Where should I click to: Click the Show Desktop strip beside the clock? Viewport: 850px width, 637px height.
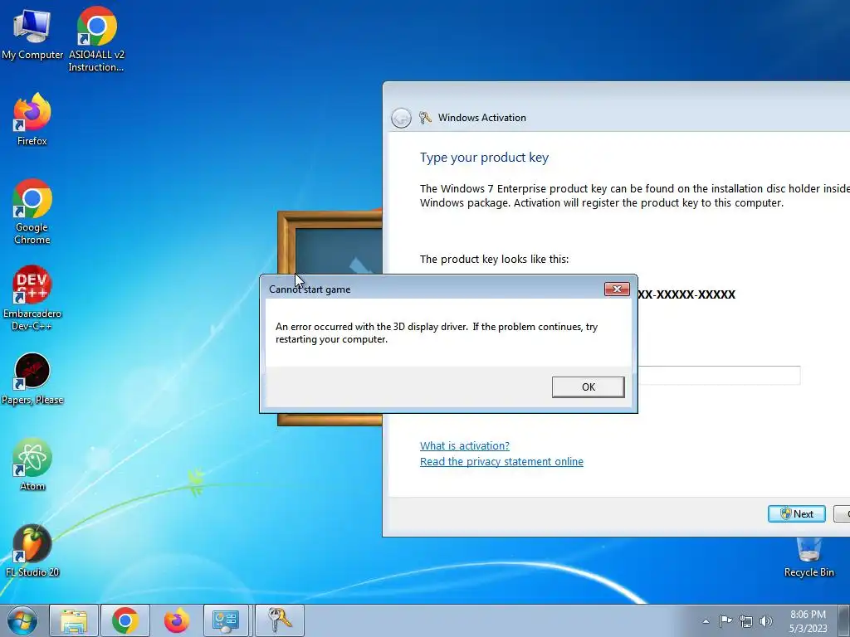pyautogui.click(x=844, y=620)
